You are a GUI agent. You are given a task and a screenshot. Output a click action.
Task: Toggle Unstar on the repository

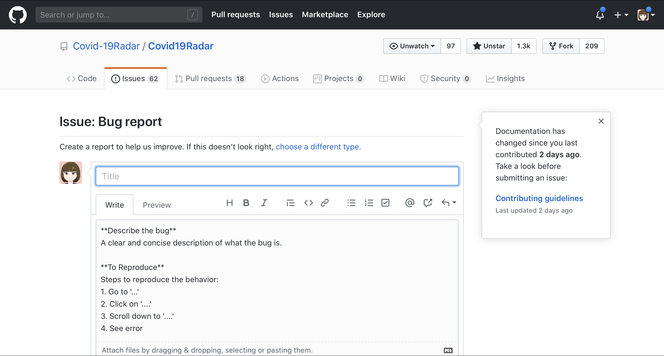[489, 46]
